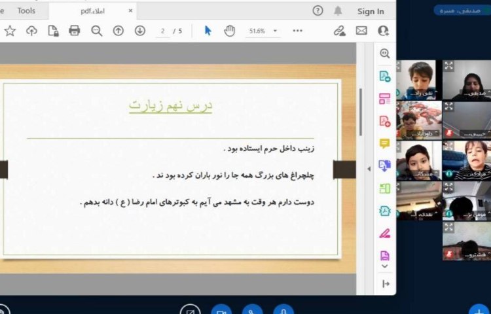Click the sentence starting with چلچراغ های بزرگ
The width and height of the screenshot is (491, 314).
(x=233, y=175)
